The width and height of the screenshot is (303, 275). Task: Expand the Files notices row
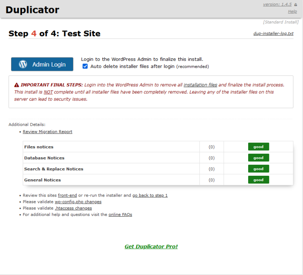[39, 147]
